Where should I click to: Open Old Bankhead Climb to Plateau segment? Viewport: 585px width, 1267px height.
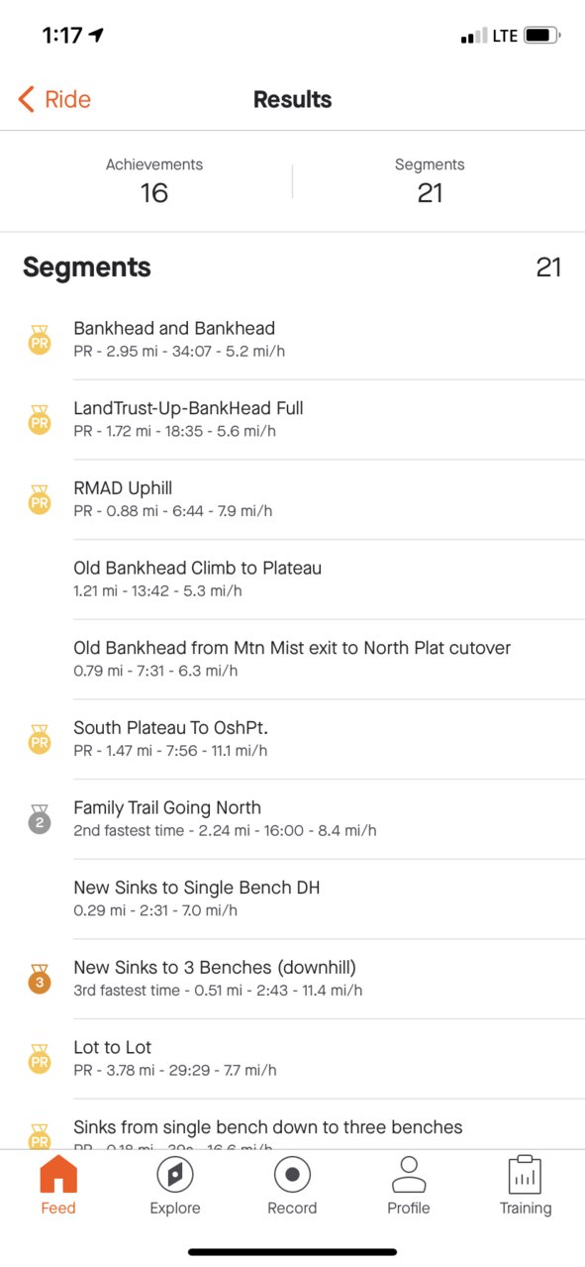(x=293, y=579)
